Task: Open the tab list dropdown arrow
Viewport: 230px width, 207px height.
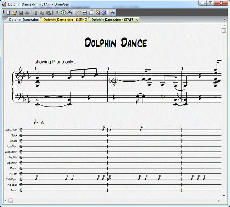Action: (224, 19)
